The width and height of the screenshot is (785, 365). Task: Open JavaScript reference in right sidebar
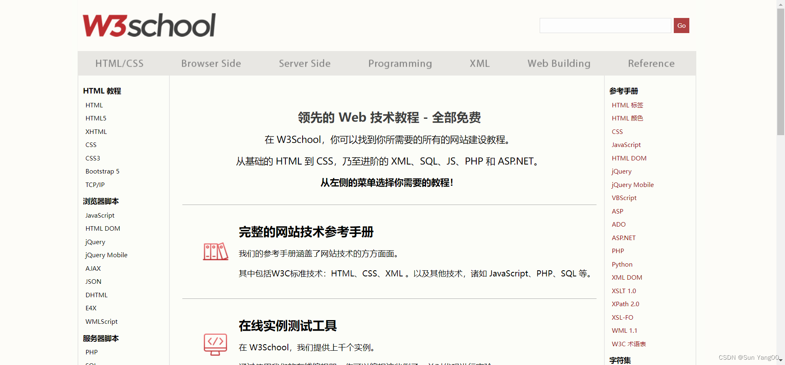(x=626, y=145)
